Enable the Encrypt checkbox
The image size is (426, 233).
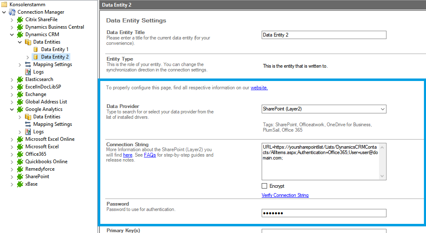265,186
